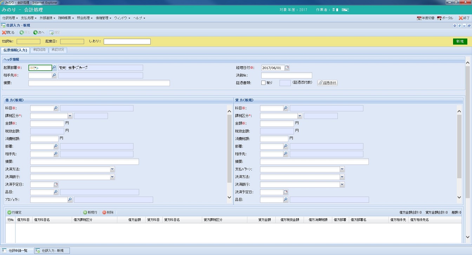The width and height of the screenshot is (472, 255).
Task: Click the 決裁No input field
Action: tap(287, 75)
